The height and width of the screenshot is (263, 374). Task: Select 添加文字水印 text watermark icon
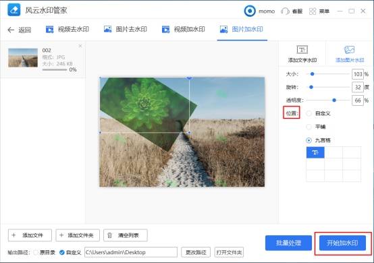(x=302, y=49)
